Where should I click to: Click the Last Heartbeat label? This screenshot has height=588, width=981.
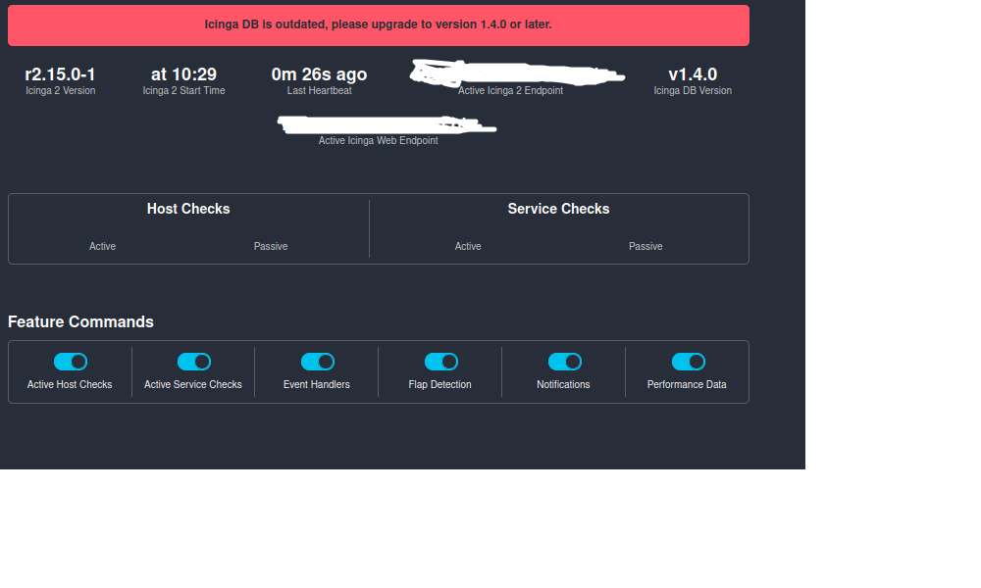(x=319, y=90)
